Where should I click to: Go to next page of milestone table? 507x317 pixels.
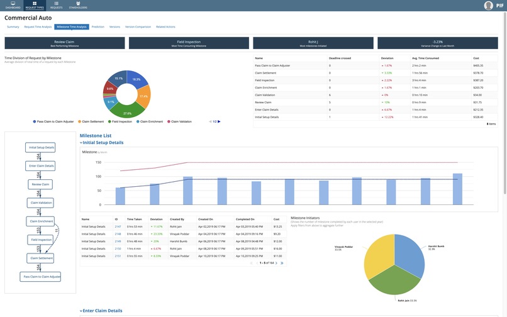(276, 263)
